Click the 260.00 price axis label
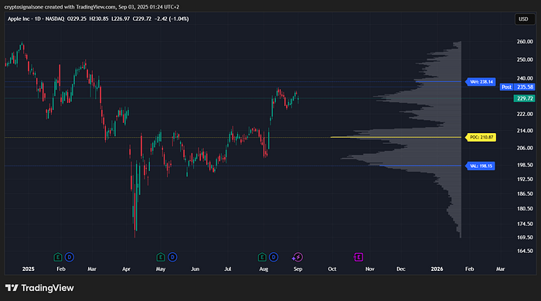 (x=525, y=42)
